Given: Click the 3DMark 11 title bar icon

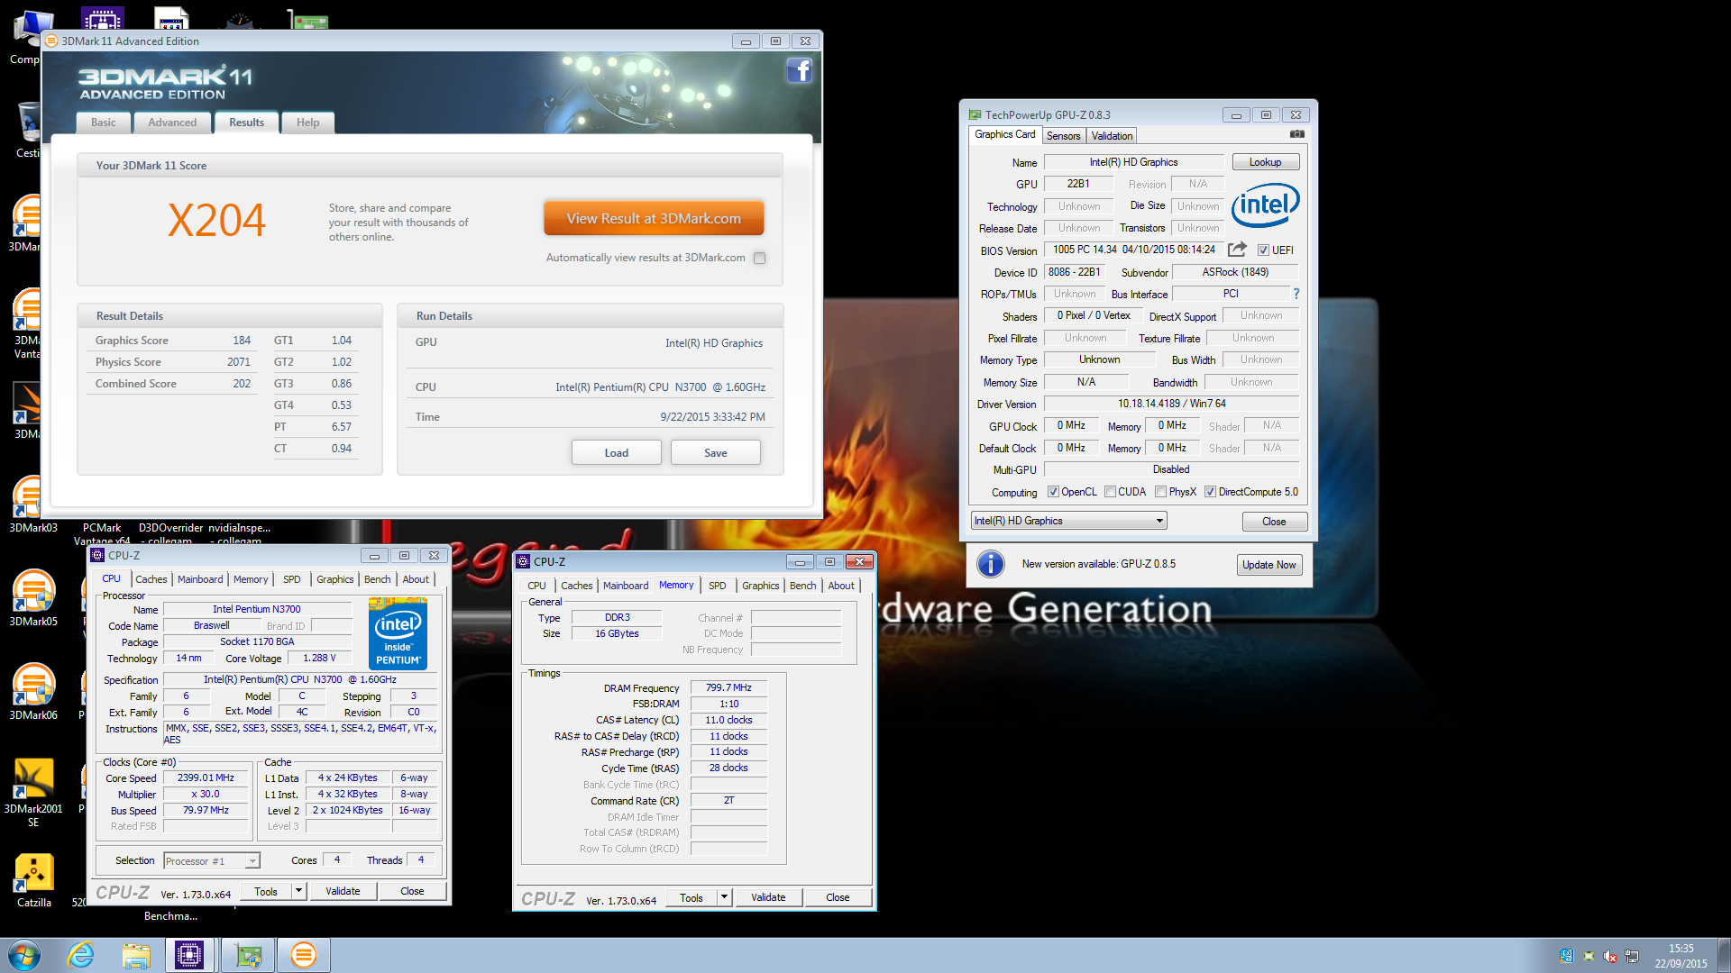Looking at the screenshot, I should (x=51, y=41).
